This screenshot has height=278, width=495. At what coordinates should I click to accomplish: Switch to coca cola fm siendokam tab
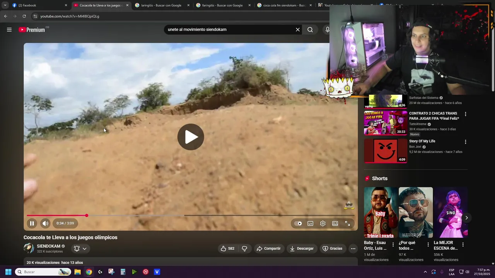tap(285, 5)
